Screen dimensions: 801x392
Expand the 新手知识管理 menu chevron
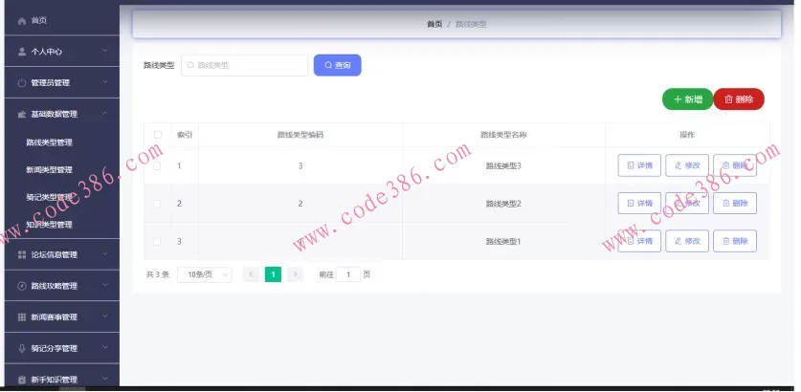104,379
